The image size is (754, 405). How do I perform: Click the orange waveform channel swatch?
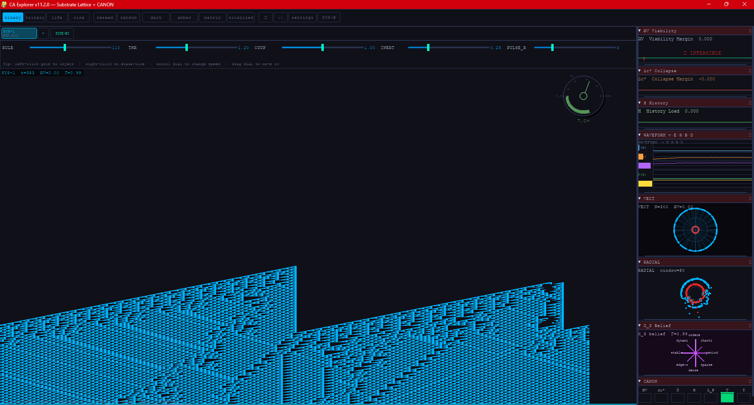point(641,157)
